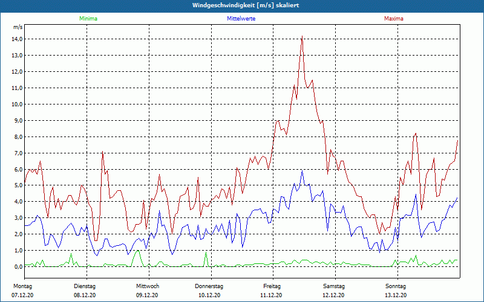Viewport: 484px width, 302px height.
Task: Click the date 10.12.20
Action: click(209, 295)
